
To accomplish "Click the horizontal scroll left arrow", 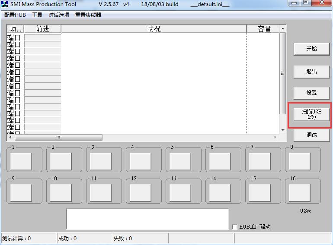I will tap(11, 137).
